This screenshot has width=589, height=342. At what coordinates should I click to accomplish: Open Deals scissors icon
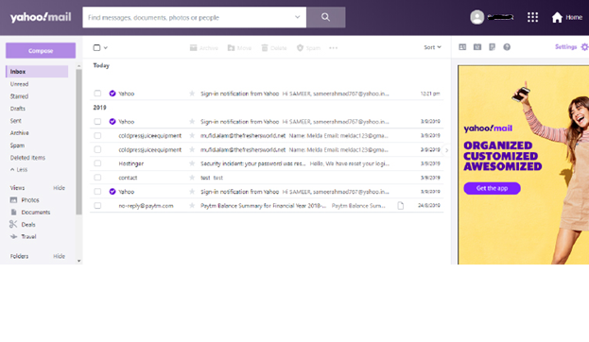point(13,224)
